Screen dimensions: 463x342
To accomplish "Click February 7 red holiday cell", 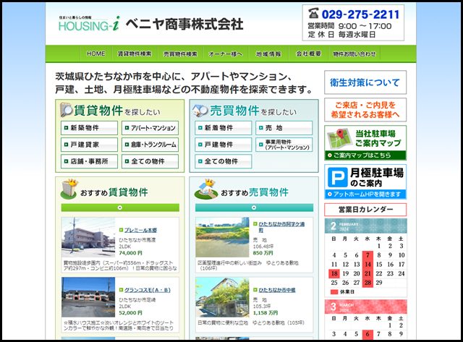I will (368, 255).
